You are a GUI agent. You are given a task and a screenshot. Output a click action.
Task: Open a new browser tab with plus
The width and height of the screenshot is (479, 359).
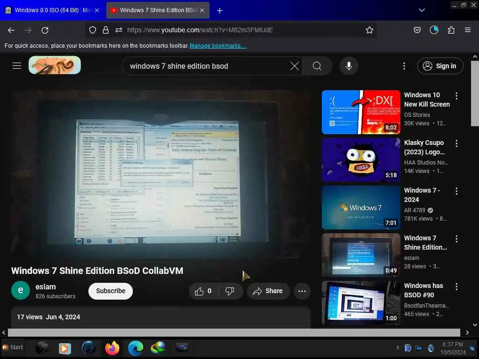(x=220, y=10)
